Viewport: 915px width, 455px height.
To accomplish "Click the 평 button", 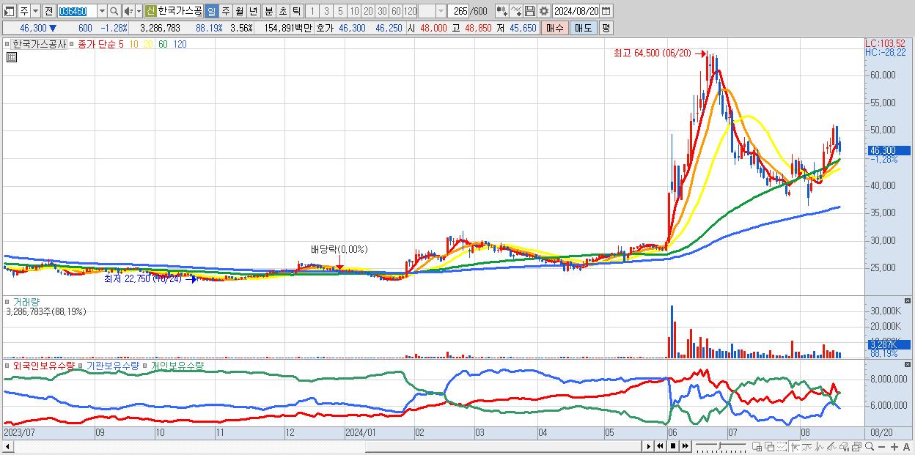I will pyautogui.click(x=606, y=28).
